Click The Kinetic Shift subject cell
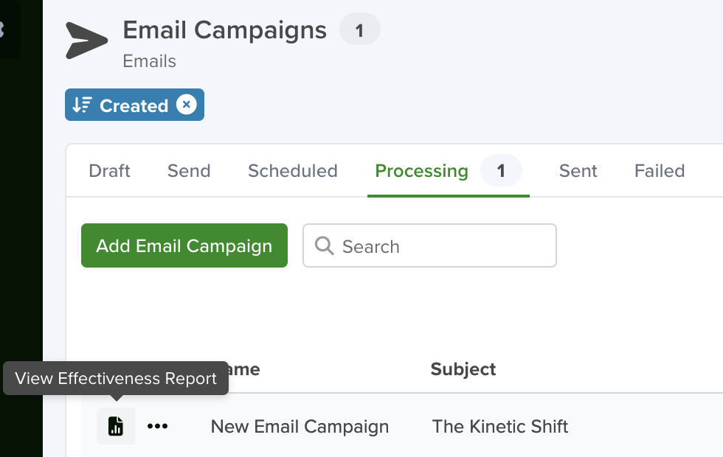This screenshot has width=723, height=457. 500,426
